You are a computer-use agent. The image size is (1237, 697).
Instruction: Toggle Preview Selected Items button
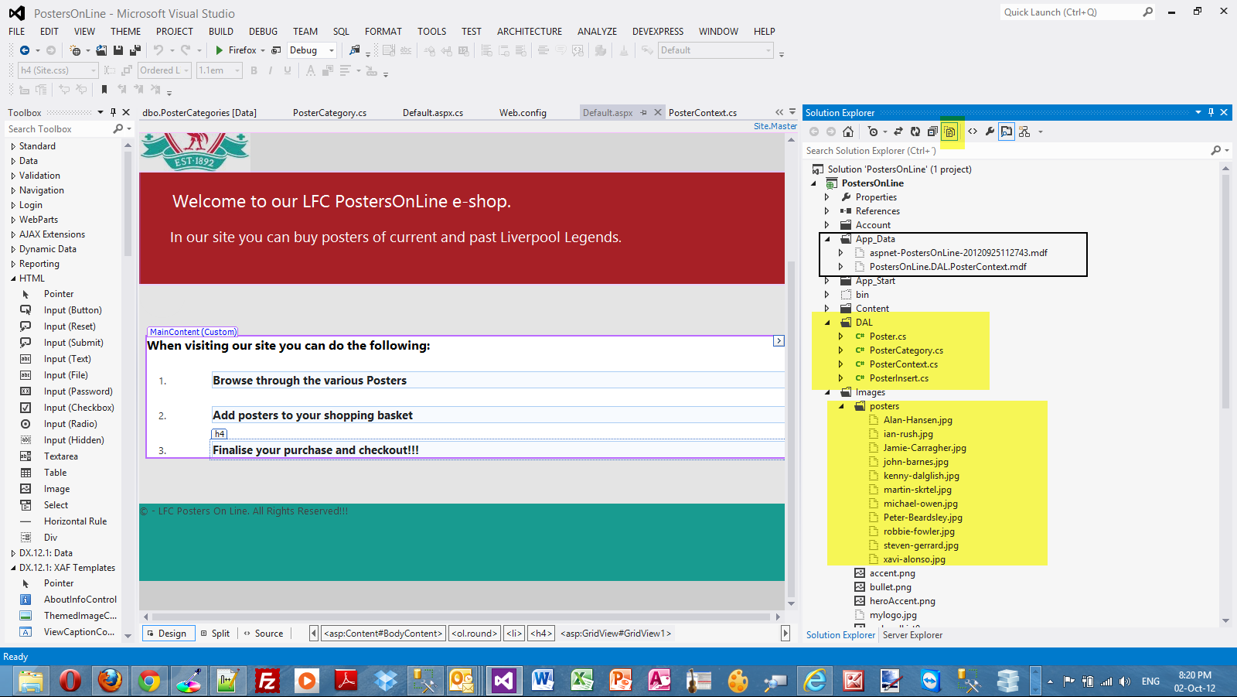[x=1007, y=132]
